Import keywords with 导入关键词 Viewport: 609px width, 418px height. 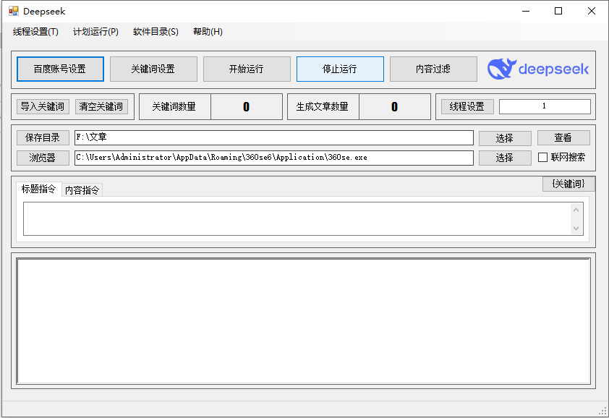point(43,106)
